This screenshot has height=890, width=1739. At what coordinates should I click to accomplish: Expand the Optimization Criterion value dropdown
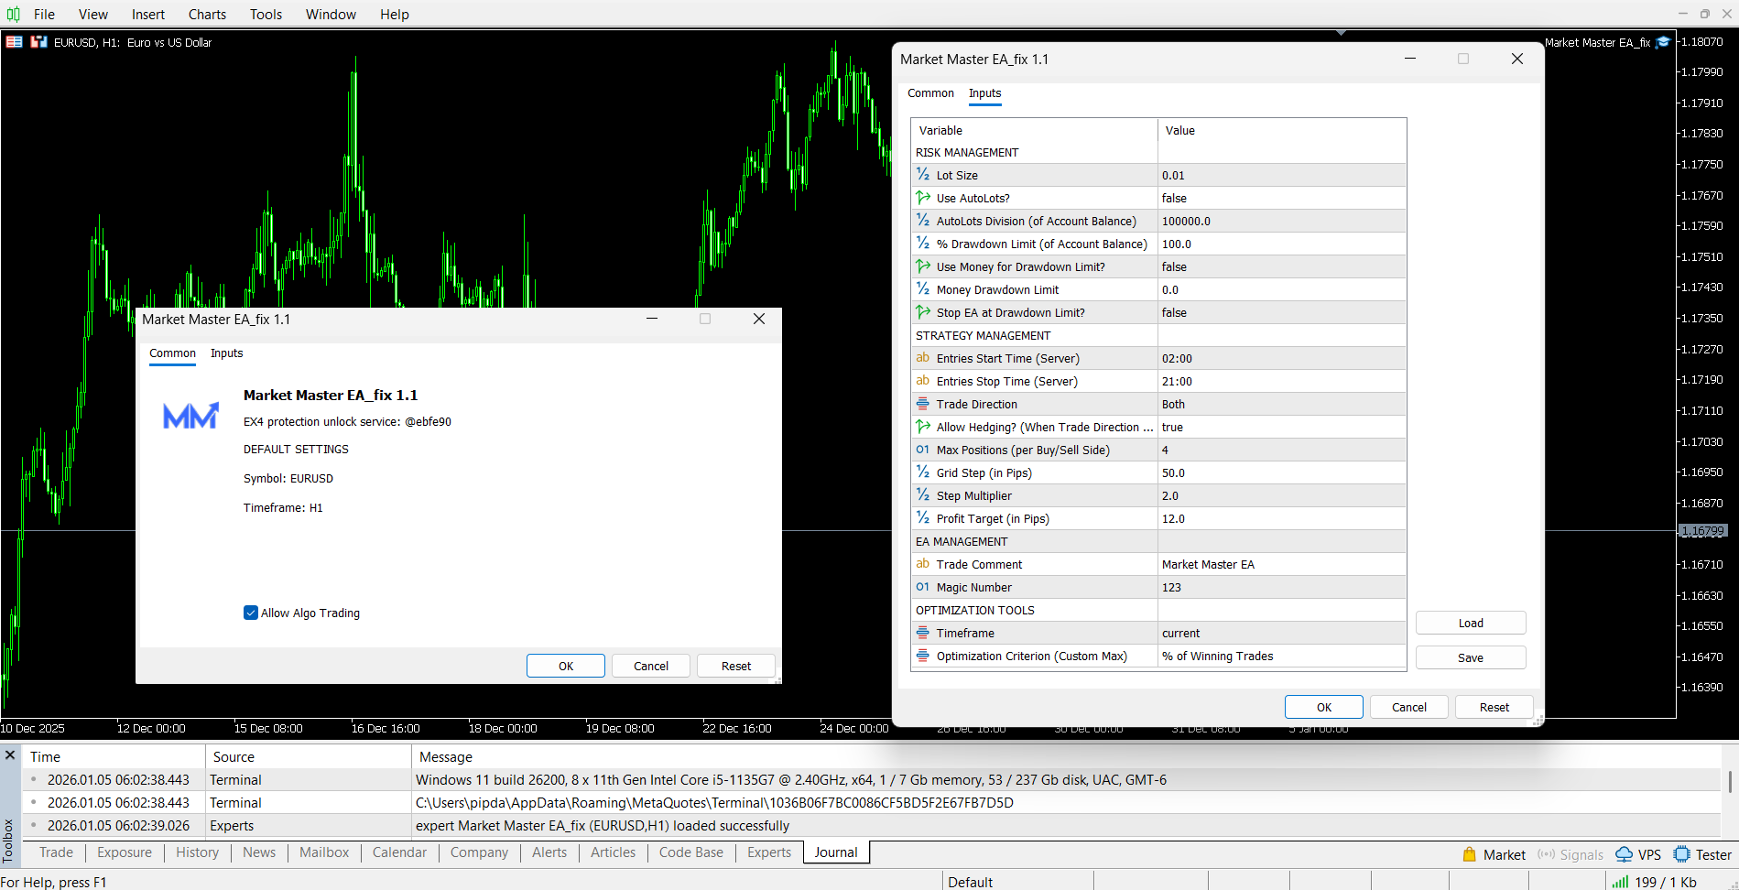1280,657
